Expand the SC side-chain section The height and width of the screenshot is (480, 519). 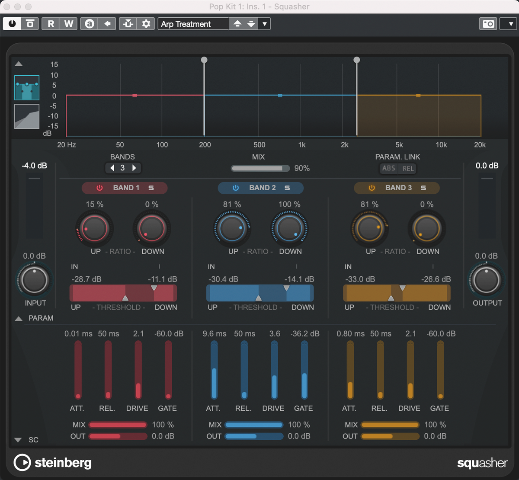pos(18,440)
